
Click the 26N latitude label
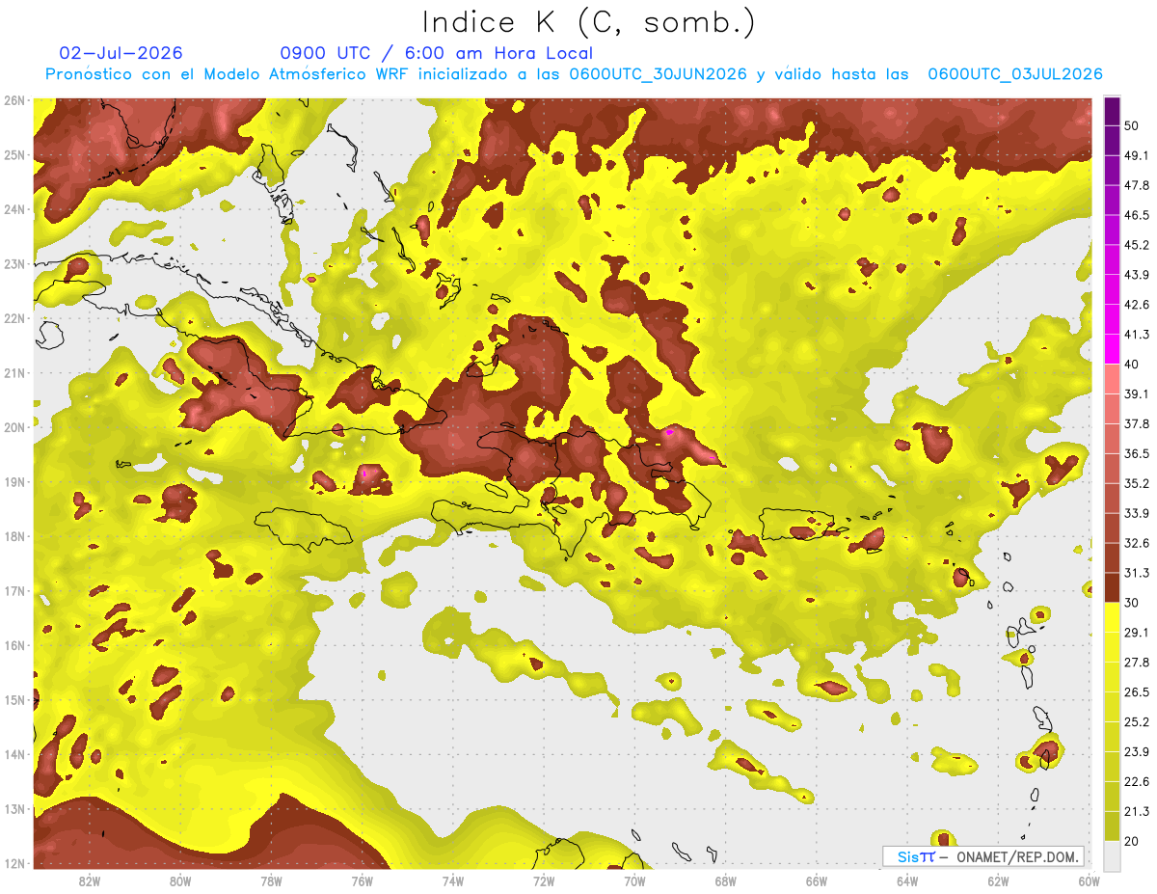pyautogui.click(x=14, y=100)
